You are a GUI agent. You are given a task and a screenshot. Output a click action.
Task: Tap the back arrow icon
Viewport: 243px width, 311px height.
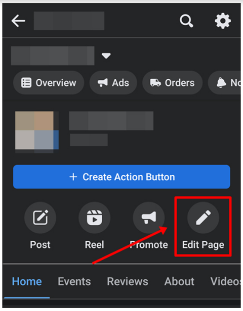18,21
